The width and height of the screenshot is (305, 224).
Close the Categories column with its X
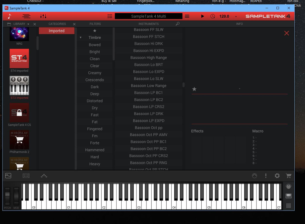click(x=74, y=24)
